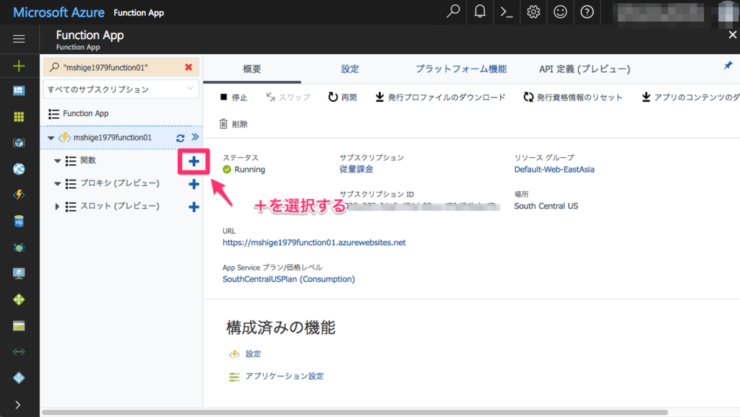Click the blue plus next to 関数
This screenshot has height=417, width=740.
193,162
